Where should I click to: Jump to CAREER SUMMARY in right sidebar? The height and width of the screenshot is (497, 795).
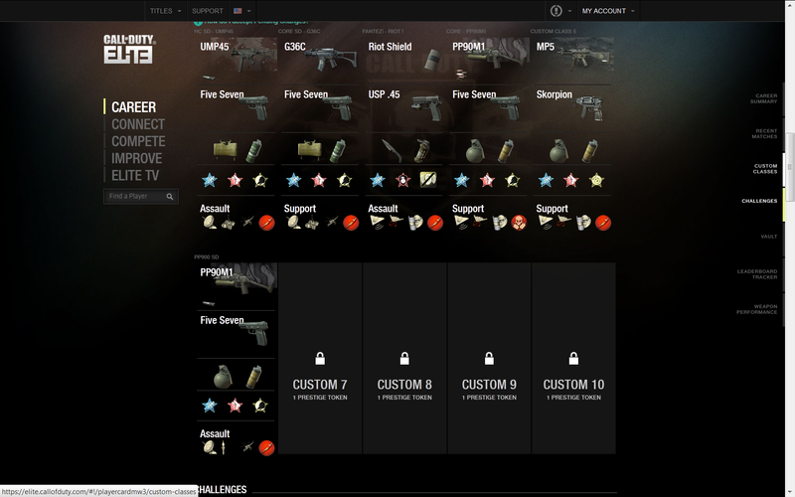click(763, 98)
